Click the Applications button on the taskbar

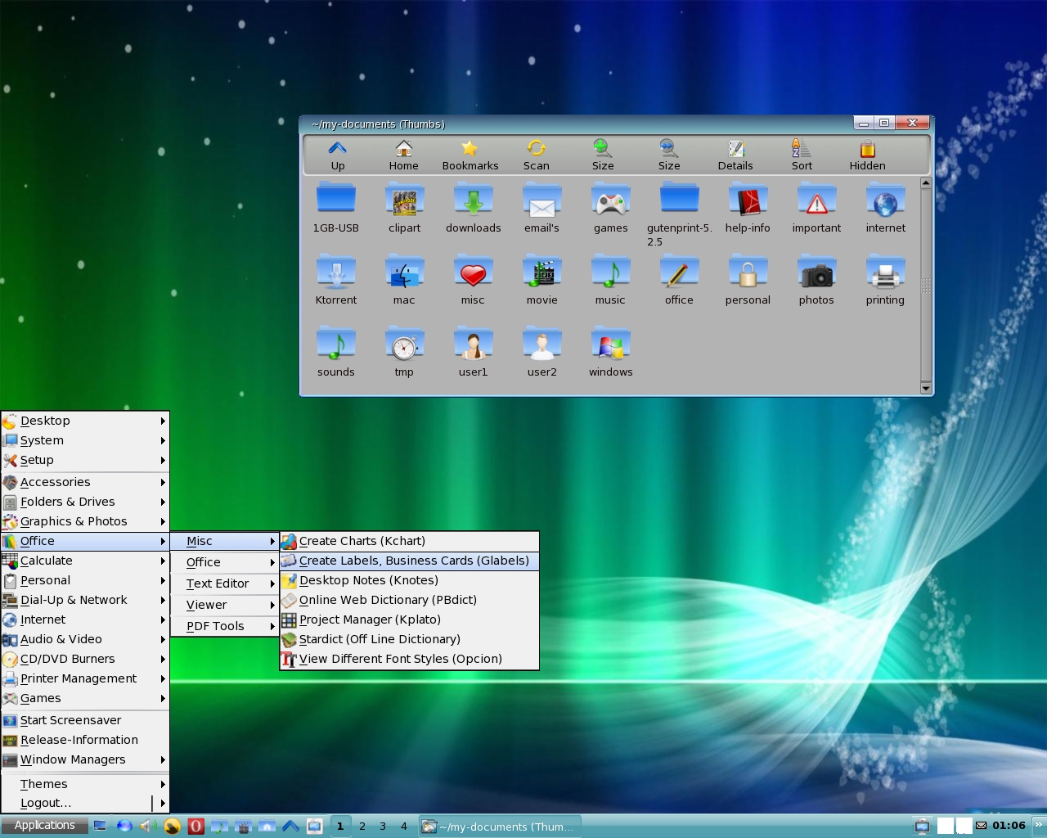(x=44, y=826)
